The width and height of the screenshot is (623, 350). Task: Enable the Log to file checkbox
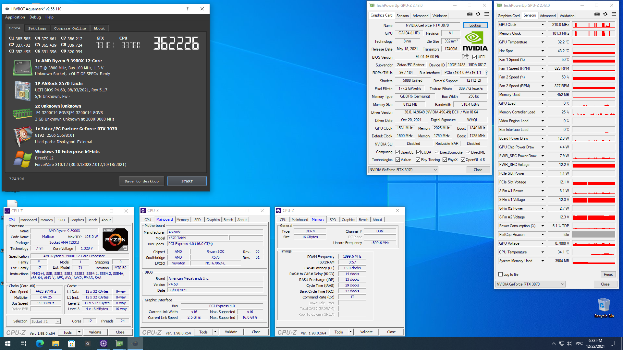(x=500, y=274)
